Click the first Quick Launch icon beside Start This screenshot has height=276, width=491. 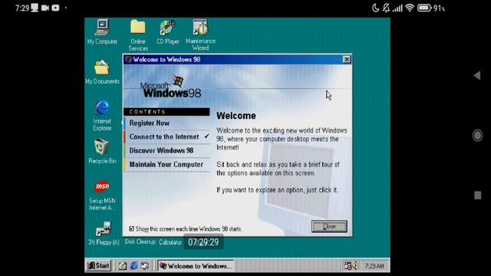click(x=123, y=266)
